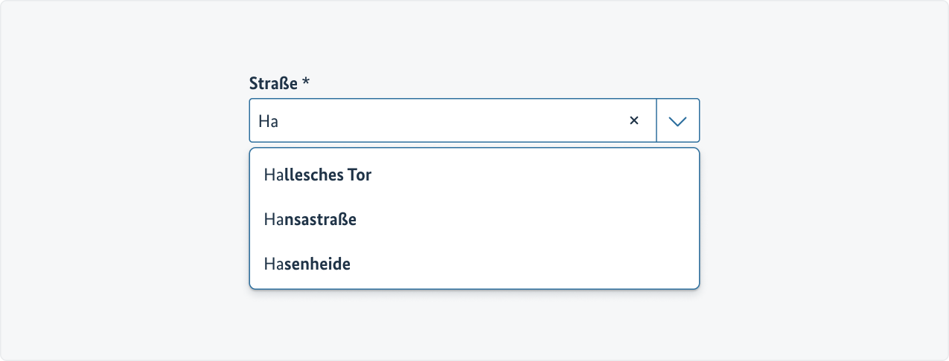949x361 pixels.
Task: Select the last suggestion Hasenheide
Action: tap(307, 264)
